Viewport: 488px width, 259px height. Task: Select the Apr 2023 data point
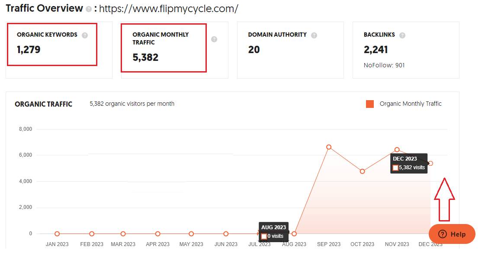click(x=158, y=234)
